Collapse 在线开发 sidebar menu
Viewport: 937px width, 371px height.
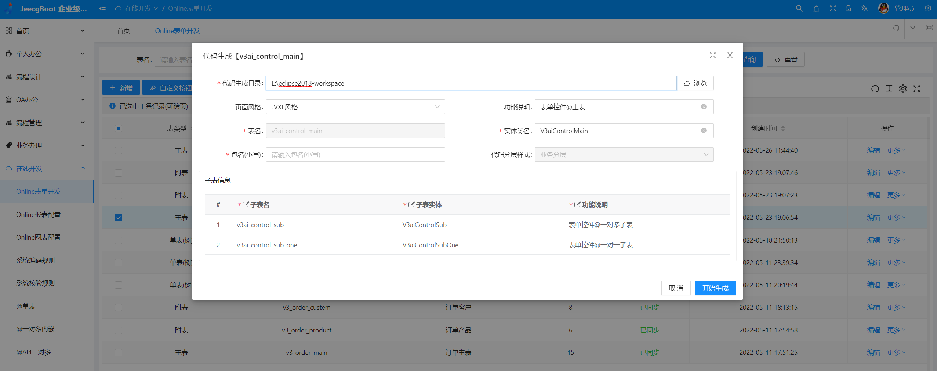[x=47, y=168]
